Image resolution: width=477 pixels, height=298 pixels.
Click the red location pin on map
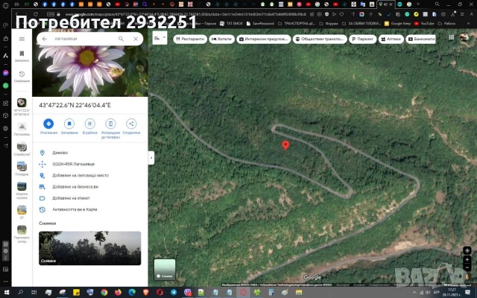[x=285, y=145]
